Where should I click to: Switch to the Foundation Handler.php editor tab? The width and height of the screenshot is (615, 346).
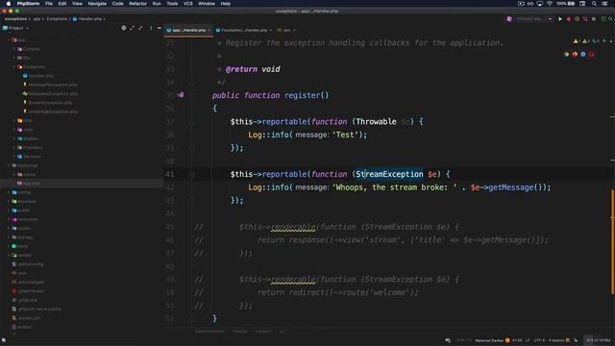coord(243,30)
